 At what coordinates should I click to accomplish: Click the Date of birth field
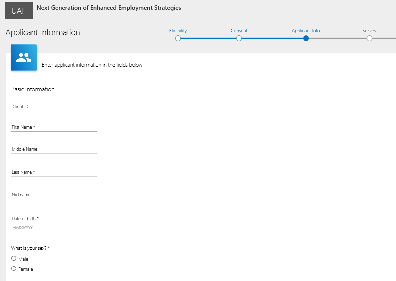tap(54, 219)
